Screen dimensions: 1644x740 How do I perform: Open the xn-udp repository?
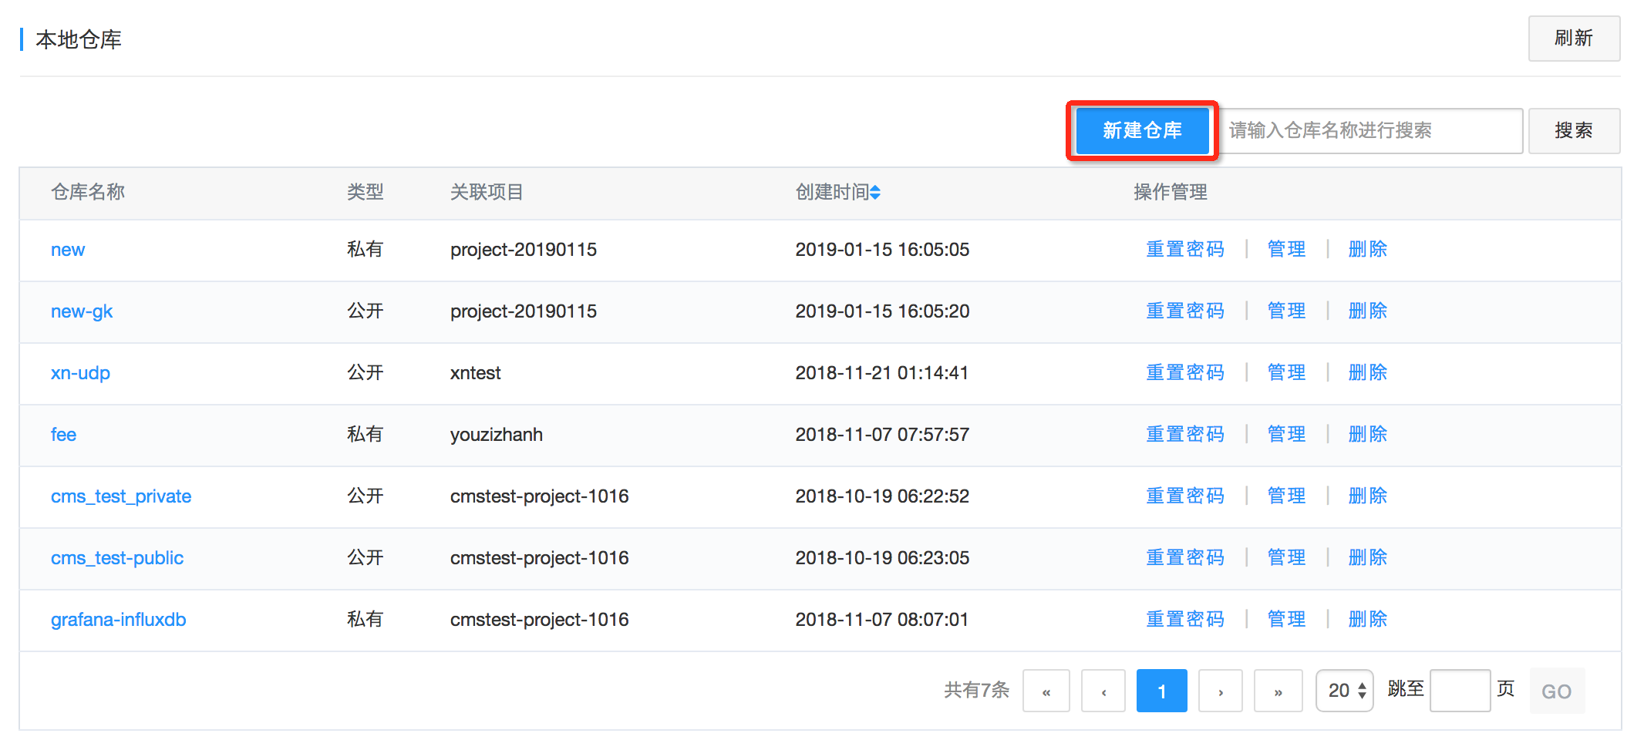pos(80,372)
